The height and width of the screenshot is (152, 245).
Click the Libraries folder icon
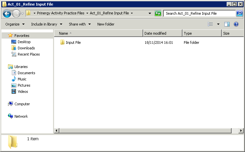pos(10,67)
